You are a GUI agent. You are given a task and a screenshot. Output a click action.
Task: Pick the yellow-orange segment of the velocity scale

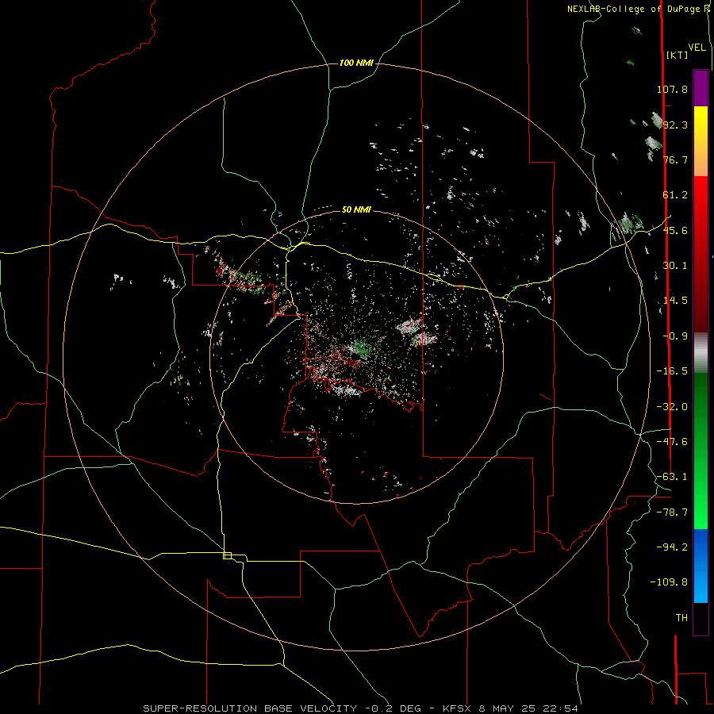[x=701, y=141]
